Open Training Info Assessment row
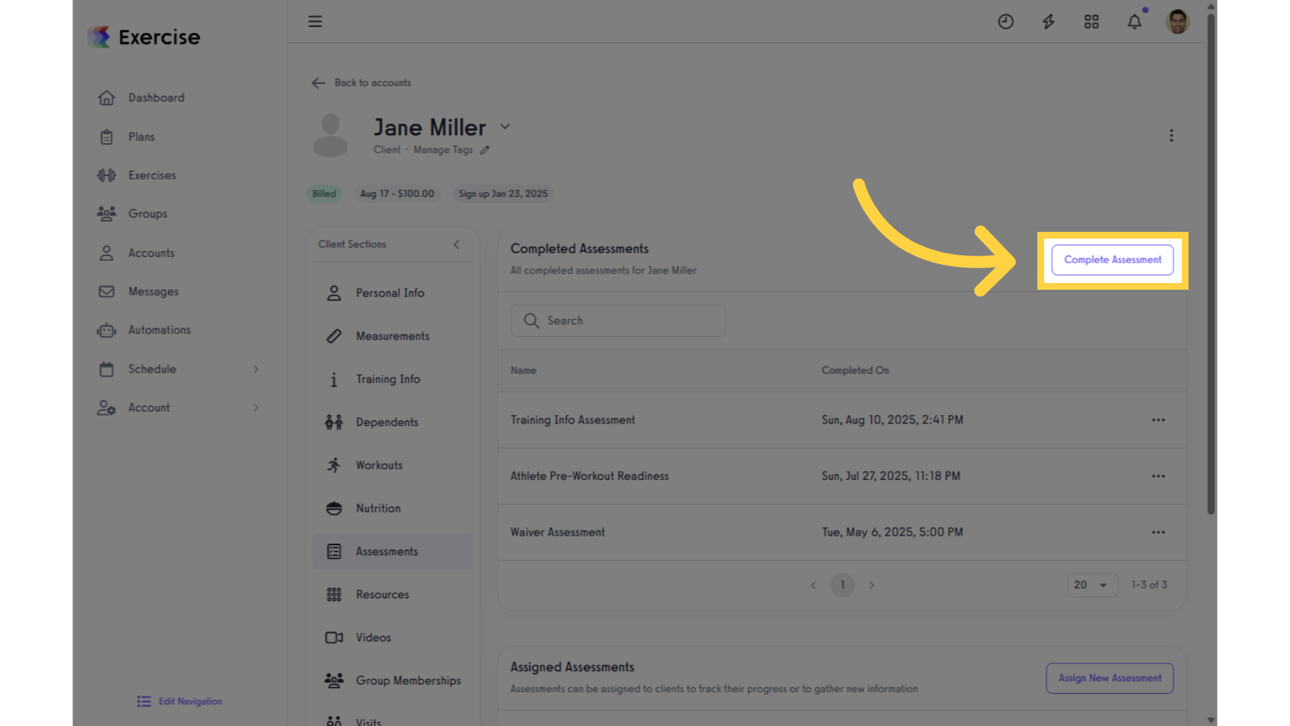Viewport: 1290px width, 726px height. [841, 420]
